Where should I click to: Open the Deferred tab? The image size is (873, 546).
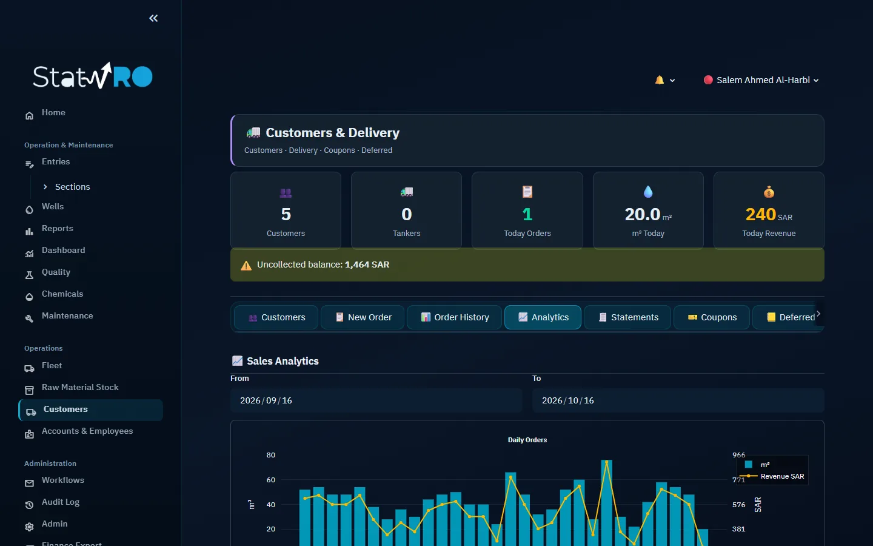coord(788,317)
